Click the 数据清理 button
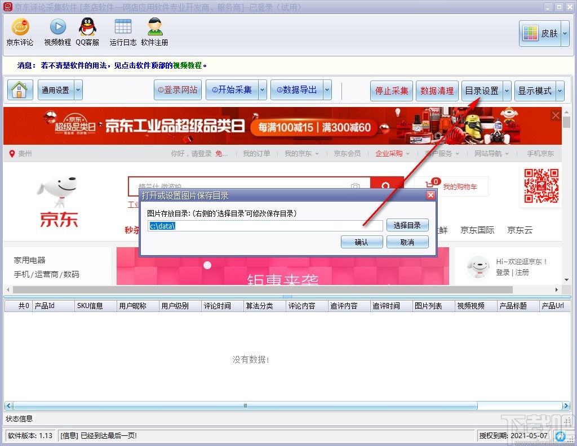This screenshot has height=446, width=577. (437, 91)
